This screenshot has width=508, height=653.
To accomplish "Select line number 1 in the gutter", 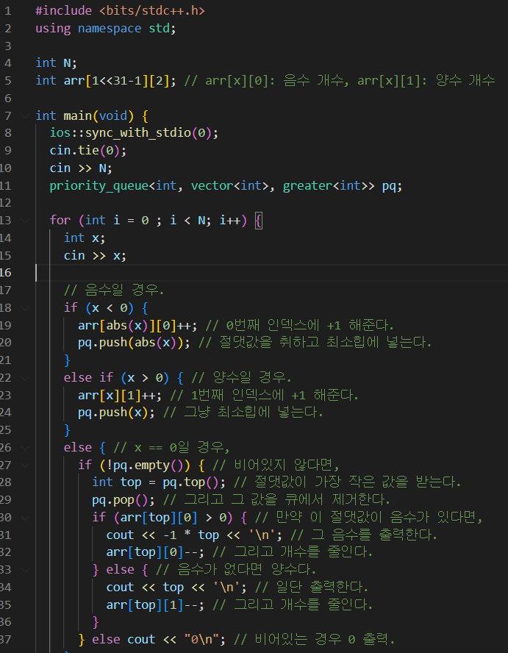I will (x=8, y=11).
